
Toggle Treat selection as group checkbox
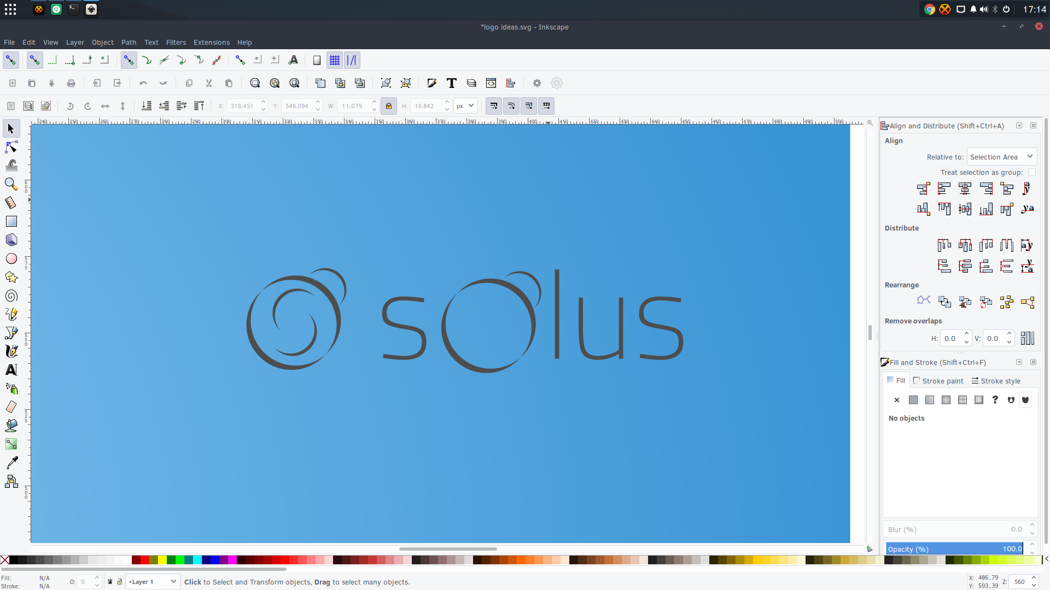pos(1031,172)
